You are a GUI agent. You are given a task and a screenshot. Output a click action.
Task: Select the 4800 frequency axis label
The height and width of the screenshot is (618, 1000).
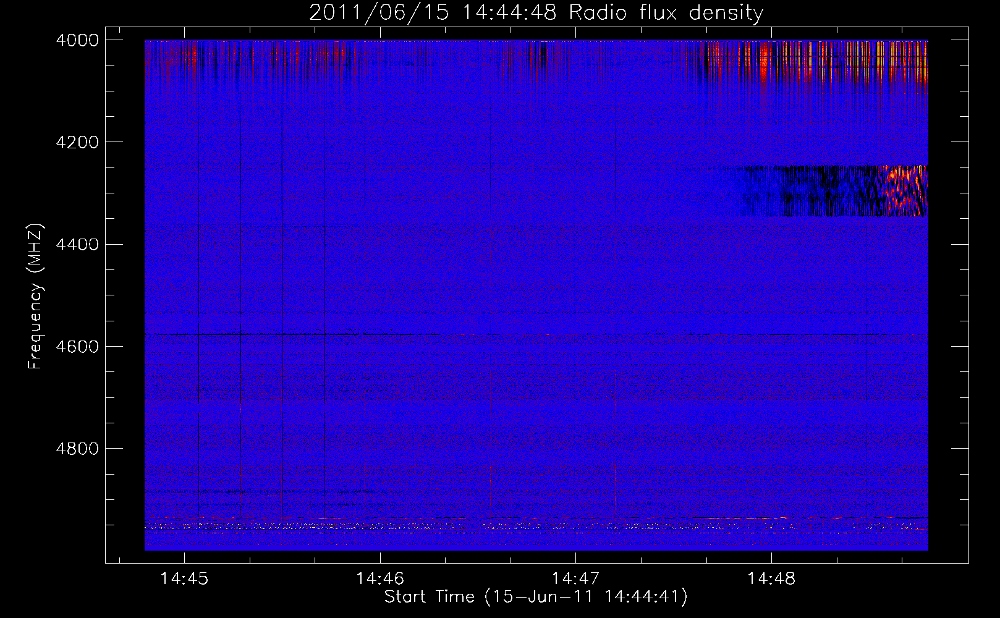(77, 448)
